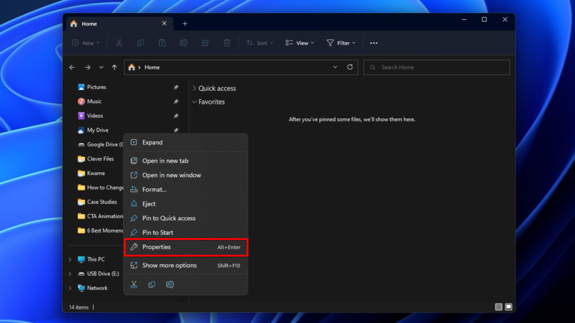Click the back navigation arrow

(72, 67)
